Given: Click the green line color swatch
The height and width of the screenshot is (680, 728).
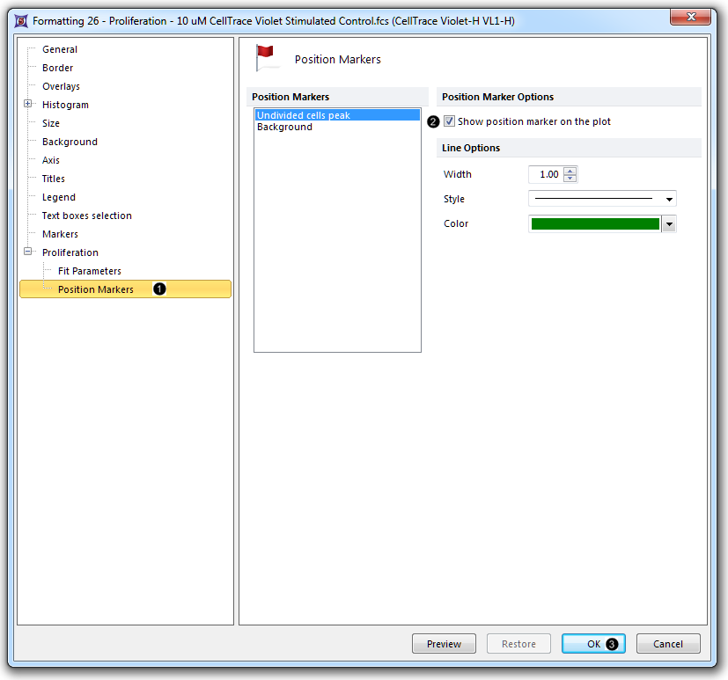Looking at the screenshot, I should tap(595, 224).
